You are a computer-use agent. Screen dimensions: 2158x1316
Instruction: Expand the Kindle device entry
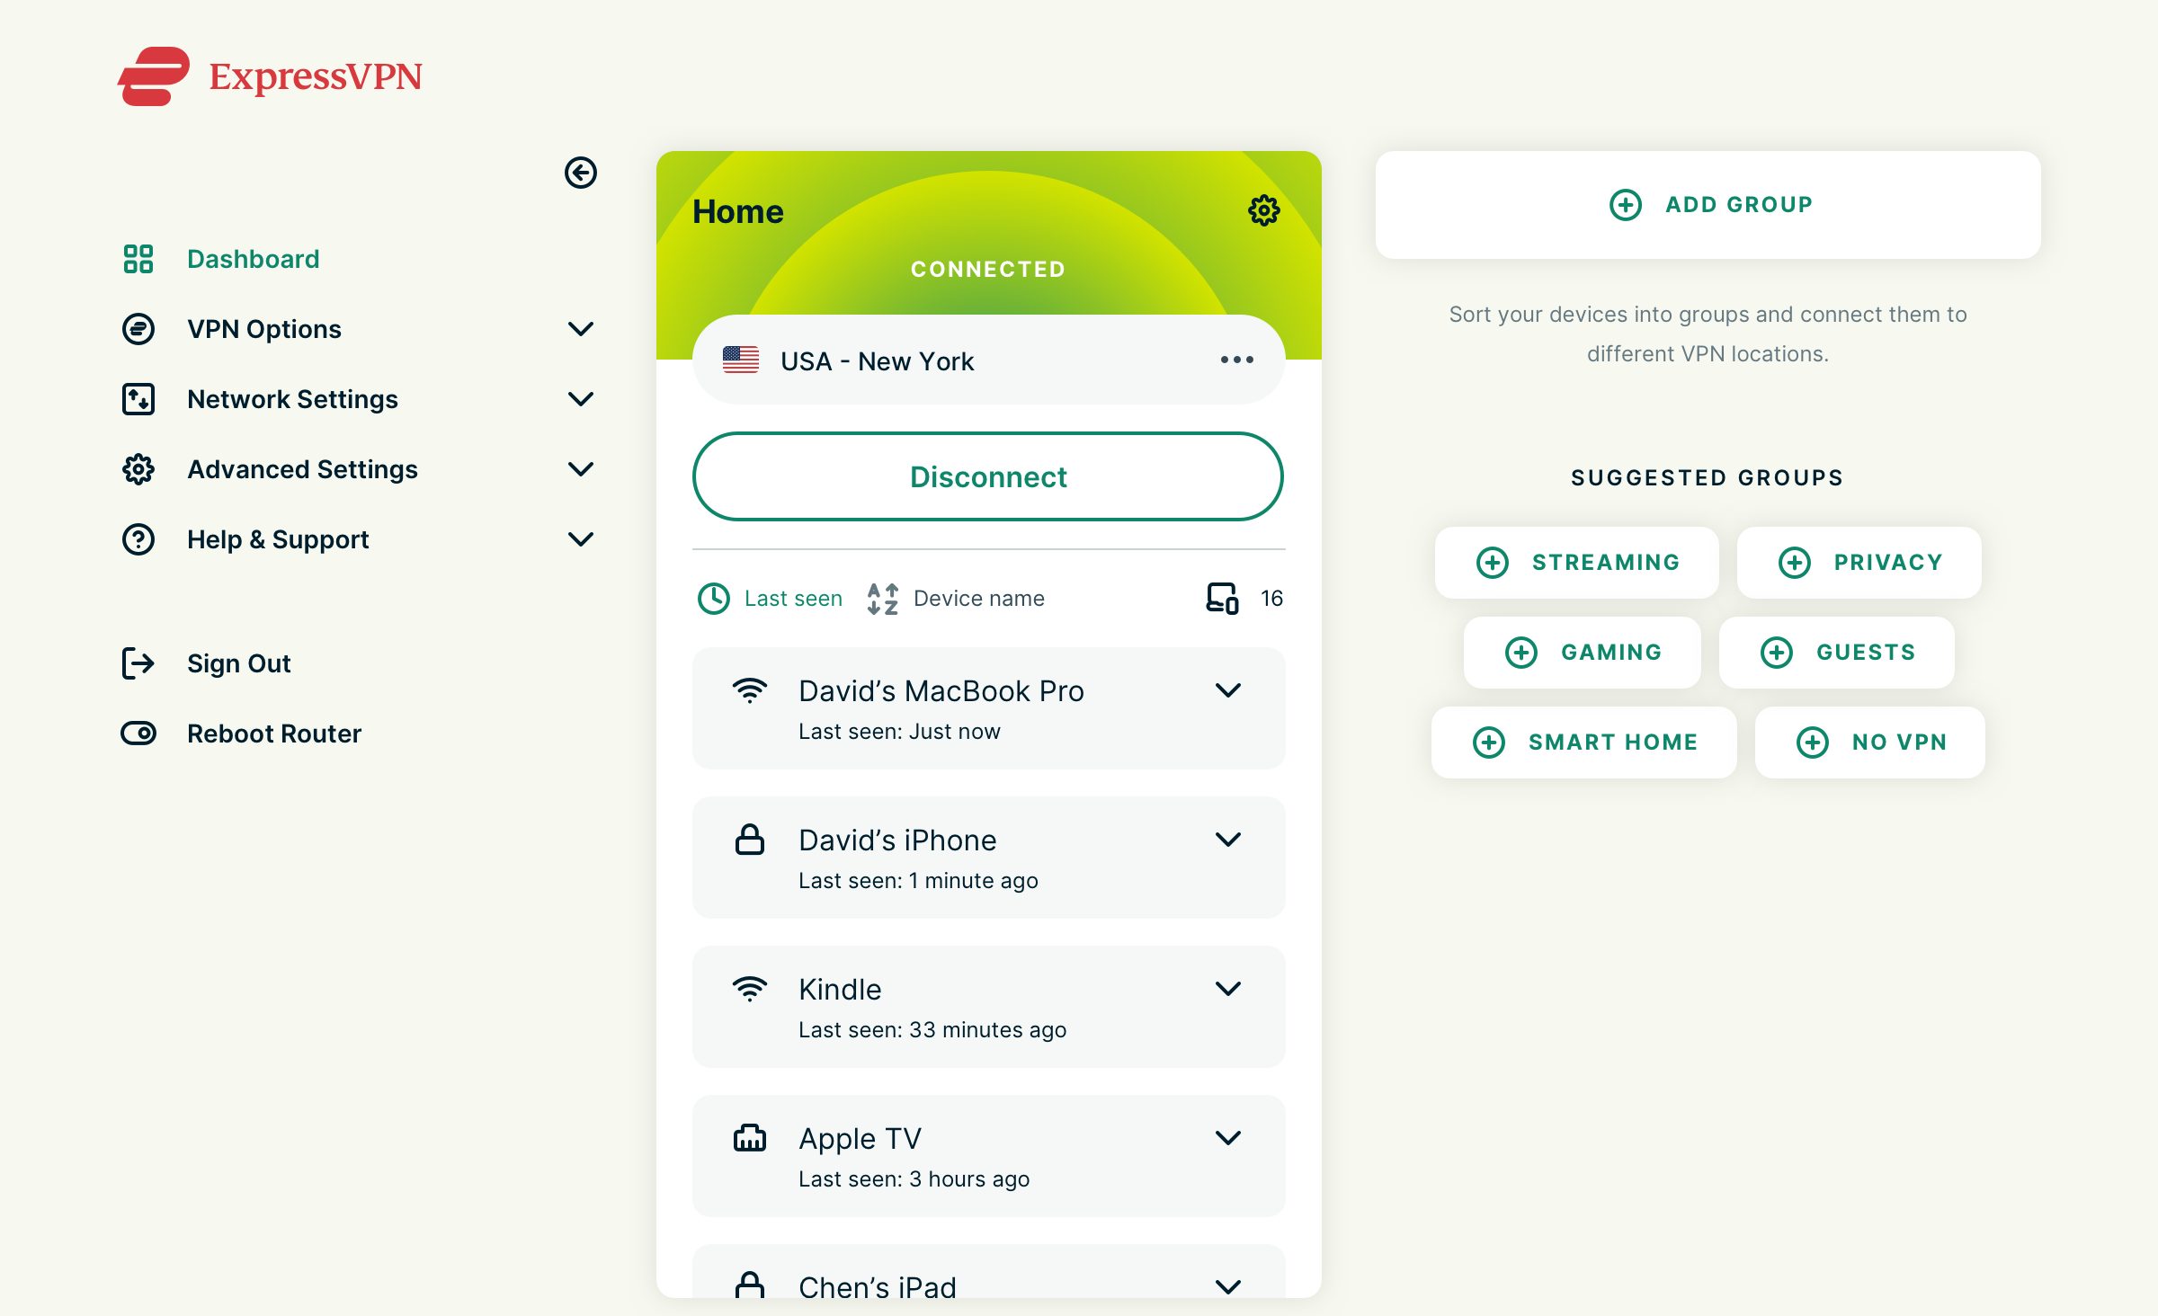(x=1228, y=988)
